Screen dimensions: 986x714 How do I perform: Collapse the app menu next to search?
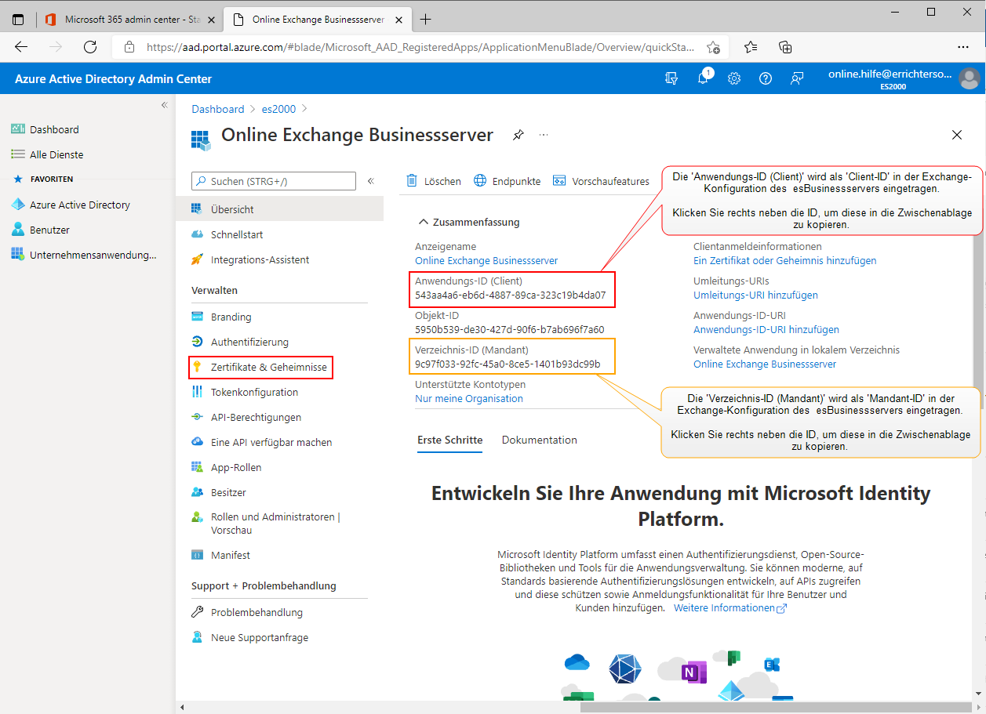[x=371, y=181]
